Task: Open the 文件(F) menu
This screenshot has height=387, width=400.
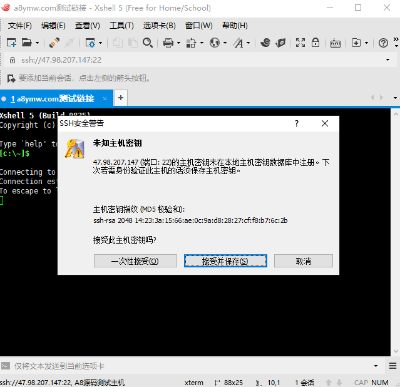Action: coord(20,26)
